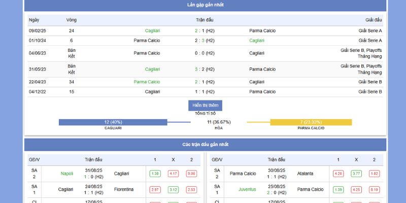Viewport: 406px width, 203px height.
Task: Click the 24/08/25 Cagliari–Fiorentina match score
Action: pos(93,193)
